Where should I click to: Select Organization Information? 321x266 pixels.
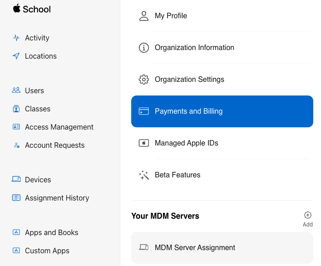[222, 48]
